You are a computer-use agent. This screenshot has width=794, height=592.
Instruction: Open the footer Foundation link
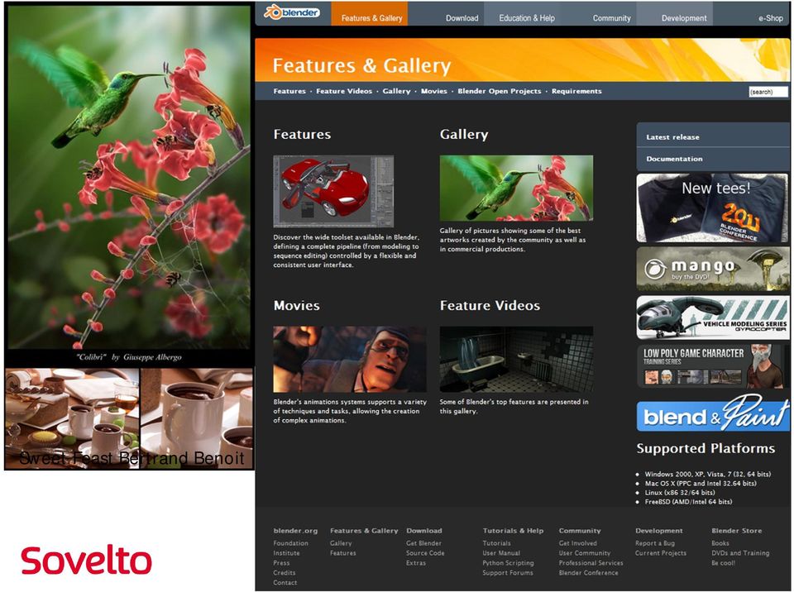[290, 543]
